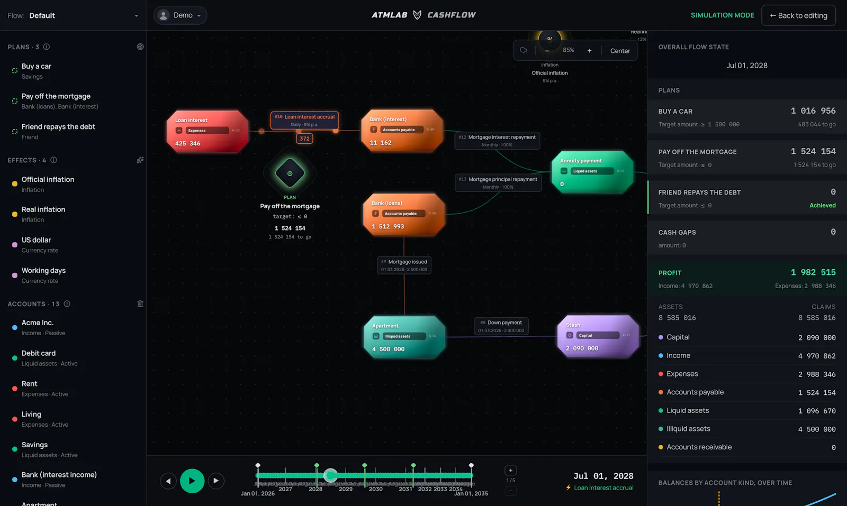Image resolution: width=847 pixels, height=506 pixels.
Task: Open the Debit card account
Action: point(73,358)
